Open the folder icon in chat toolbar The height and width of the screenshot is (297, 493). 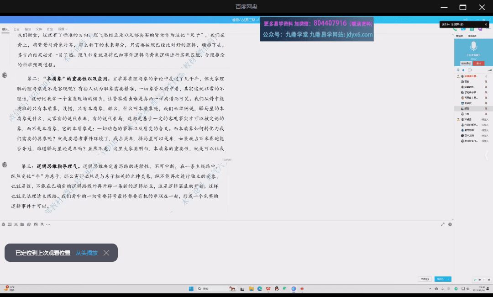pyautogui.click(x=22, y=224)
